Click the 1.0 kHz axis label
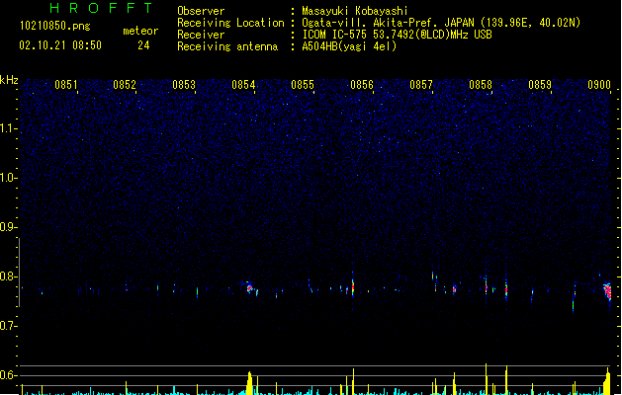 coord(8,178)
